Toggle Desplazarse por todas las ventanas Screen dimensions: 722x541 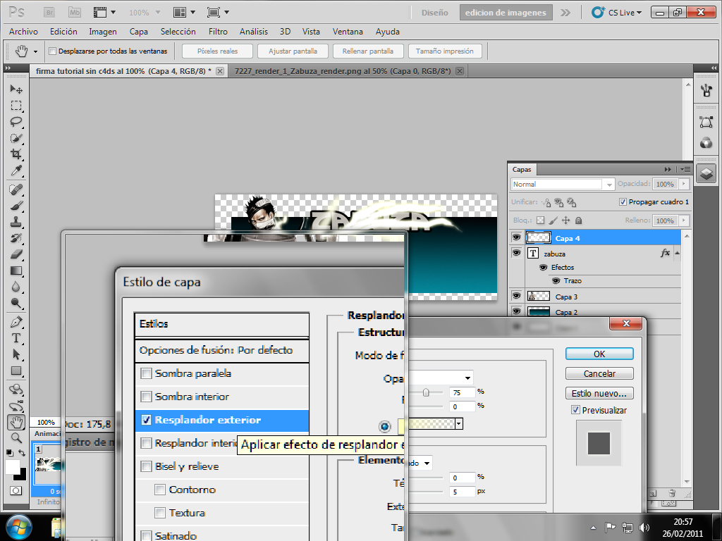point(52,51)
